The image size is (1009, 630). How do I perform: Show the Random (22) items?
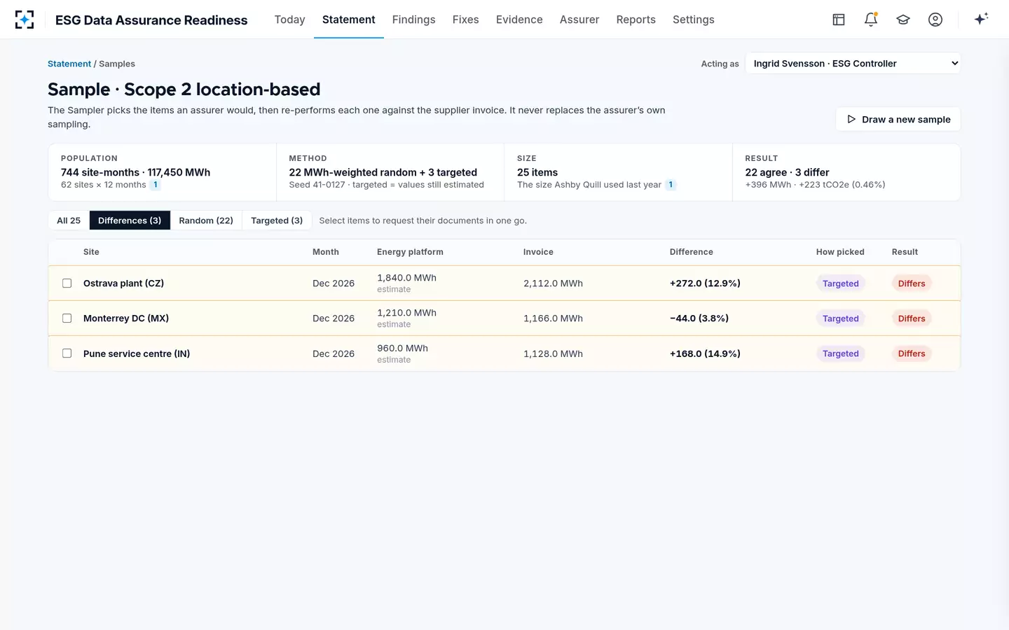[x=206, y=220]
